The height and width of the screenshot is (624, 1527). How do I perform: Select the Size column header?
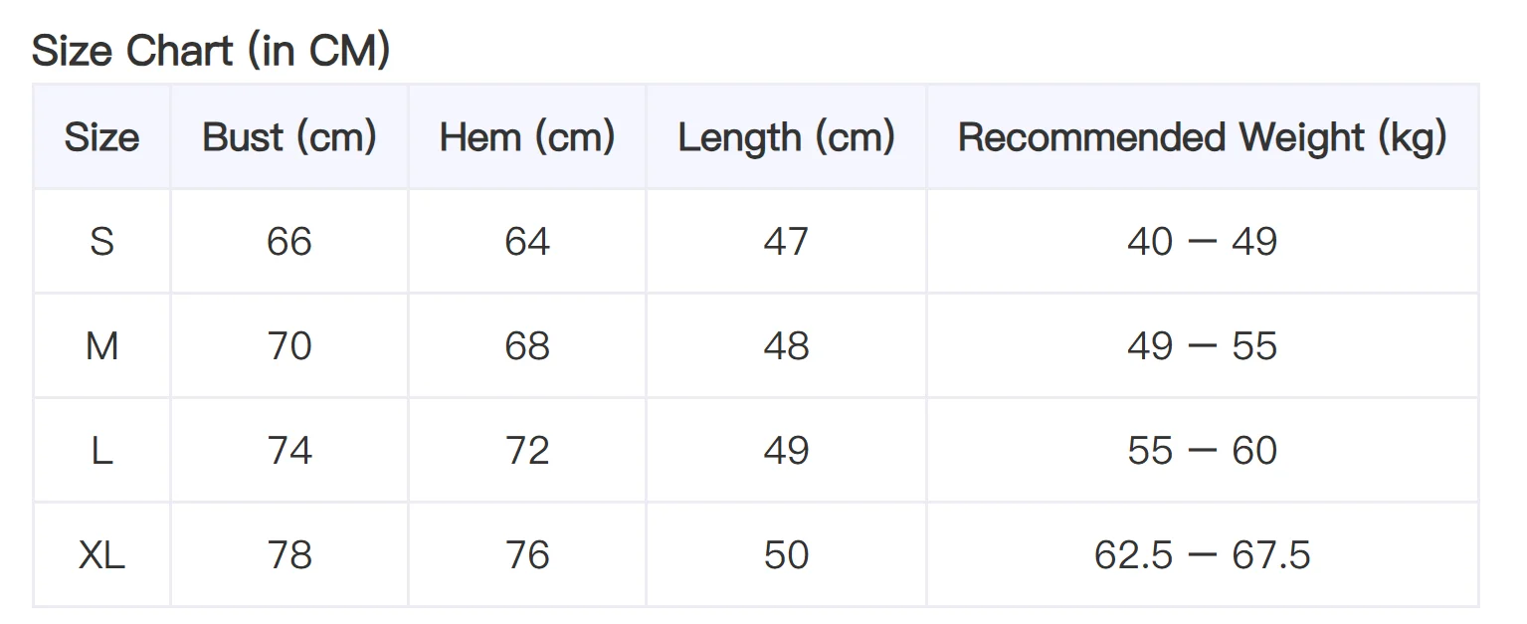pyautogui.click(x=101, y=137)
